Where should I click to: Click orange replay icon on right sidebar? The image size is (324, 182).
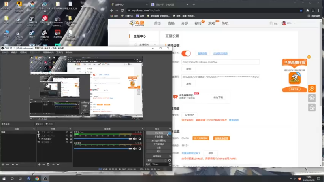[x=312, y=88]
